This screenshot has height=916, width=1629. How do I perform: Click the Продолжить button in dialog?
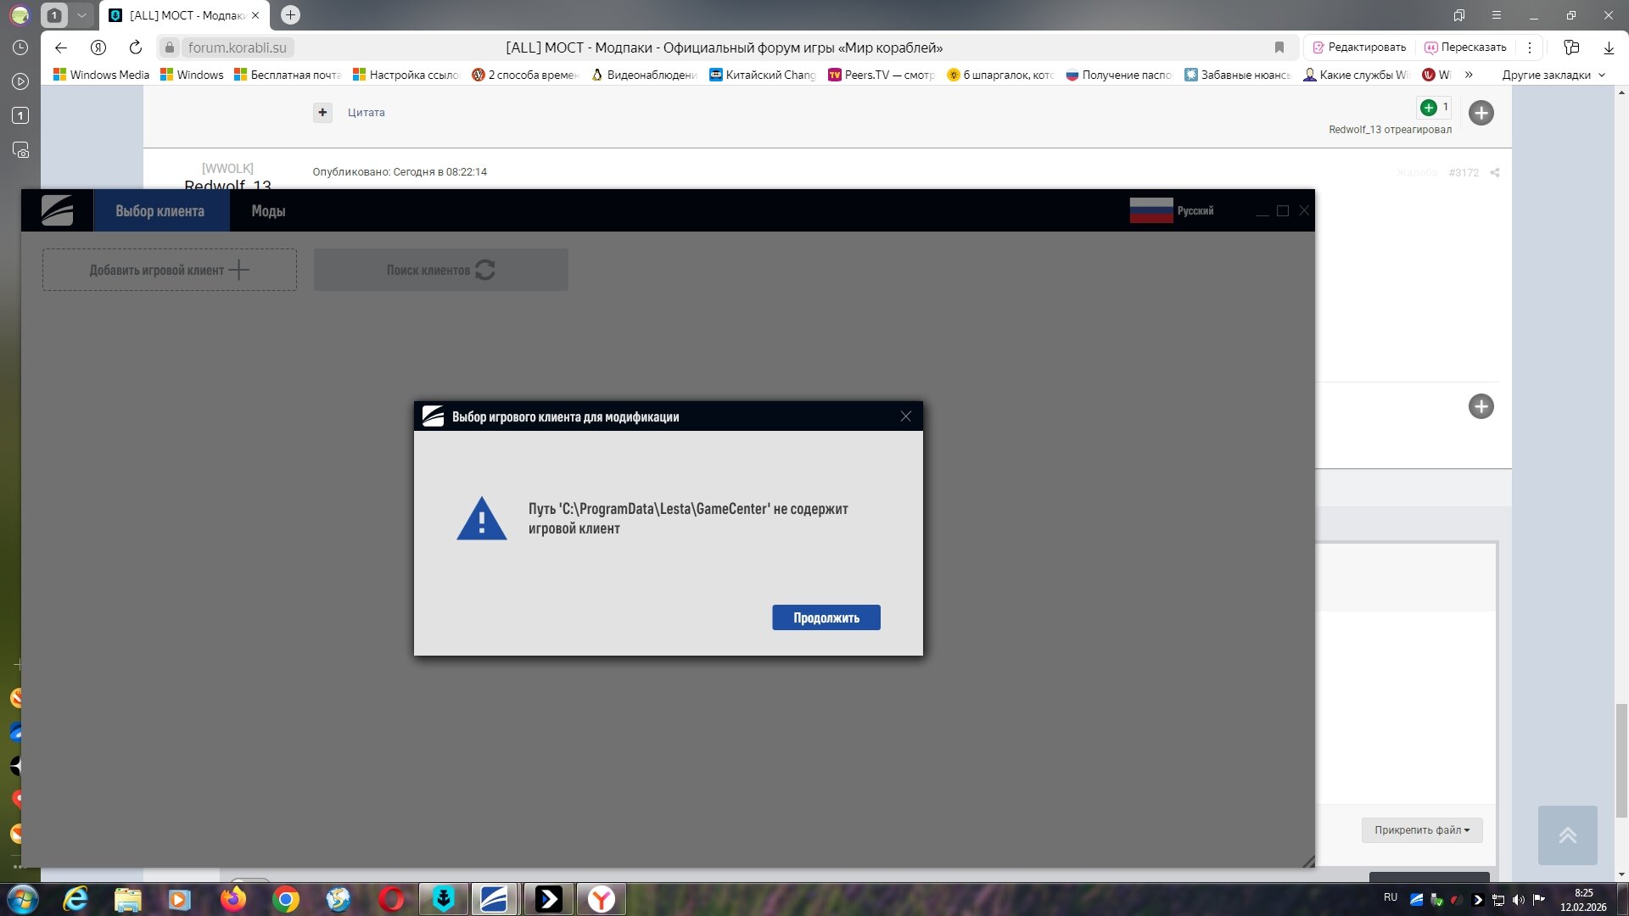(x=826, y=617)
